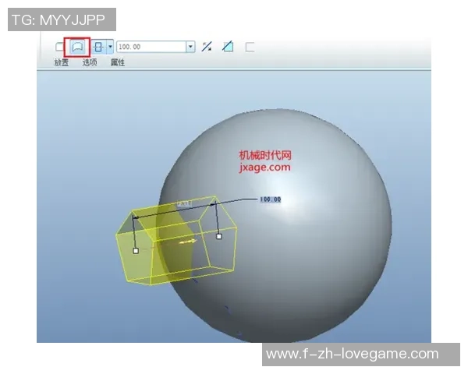Image resolution: width=468 pixels, height=374 pixels.
Task: Click the small dimension label atop the extrusion
Action: [x=185, y=203]
